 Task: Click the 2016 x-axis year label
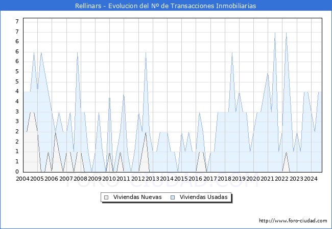(x=195, y=179)
